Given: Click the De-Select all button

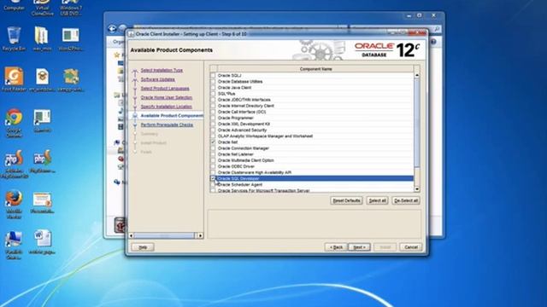Looking at the screenshot, I should (406, 200).
